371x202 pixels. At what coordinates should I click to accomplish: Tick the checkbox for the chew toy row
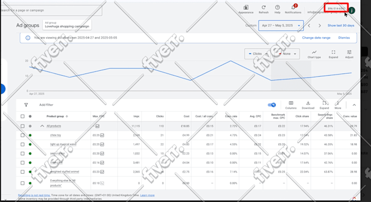tap(22, 136)
